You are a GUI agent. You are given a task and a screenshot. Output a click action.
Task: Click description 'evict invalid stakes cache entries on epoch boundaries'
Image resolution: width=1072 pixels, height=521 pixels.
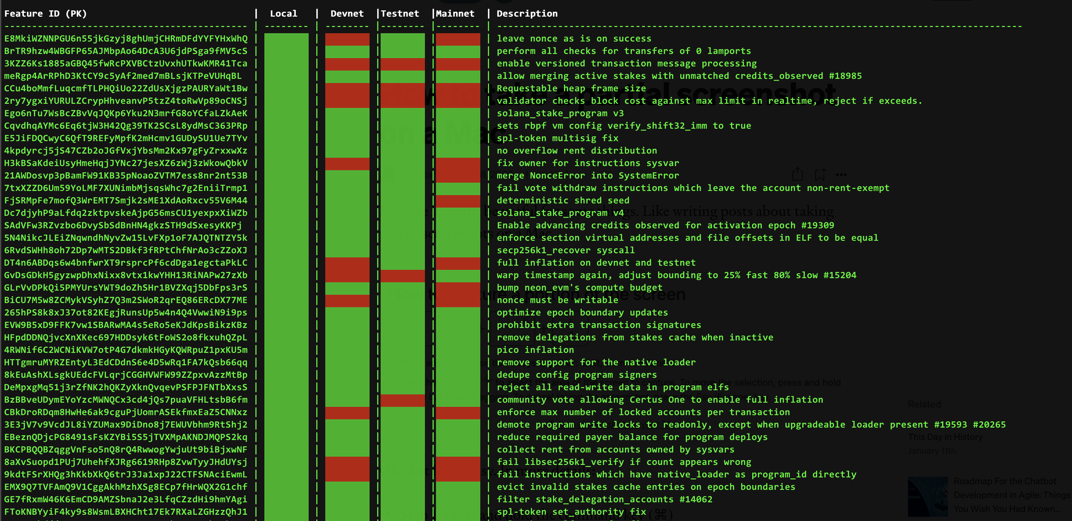click(646, 487)
